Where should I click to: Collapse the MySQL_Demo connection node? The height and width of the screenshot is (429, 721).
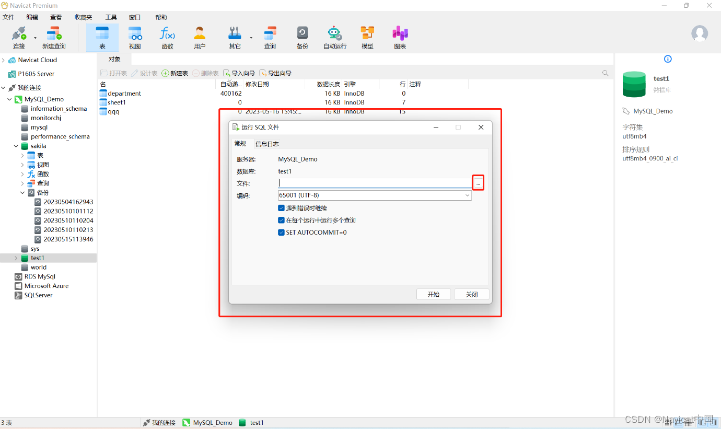(9, 99)
